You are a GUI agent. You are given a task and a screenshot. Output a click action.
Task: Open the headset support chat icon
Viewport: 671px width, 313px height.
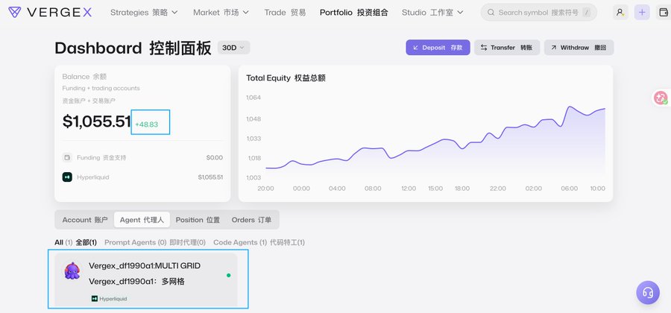pos(648,292)
